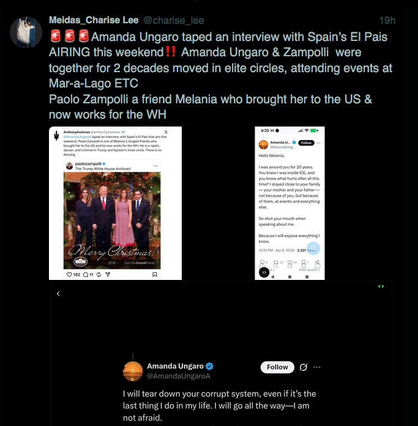Image resolution: width=418 pixels, height=426 pixels.
Task: Bookmark the embedded Christmas photo post
Action: pos(154,274)
